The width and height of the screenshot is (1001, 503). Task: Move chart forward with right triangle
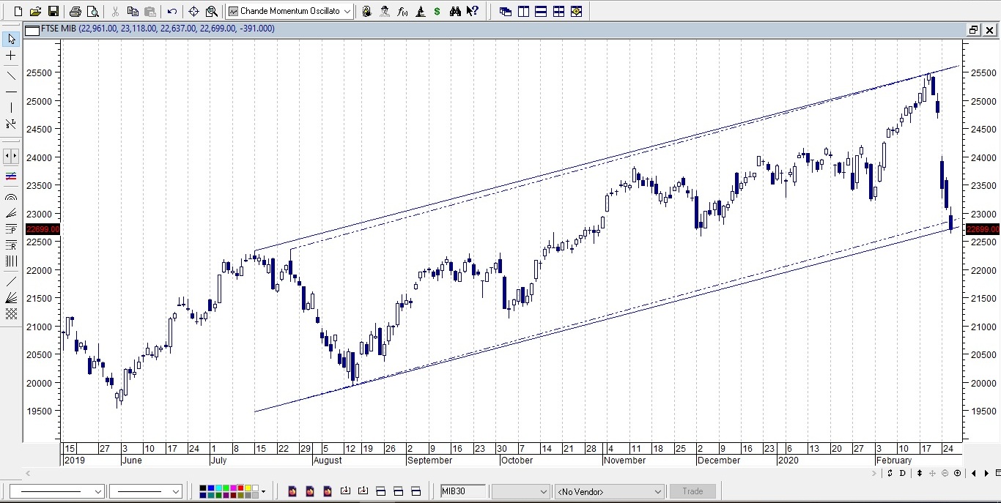pyautogui.click(x=986, y=474)
